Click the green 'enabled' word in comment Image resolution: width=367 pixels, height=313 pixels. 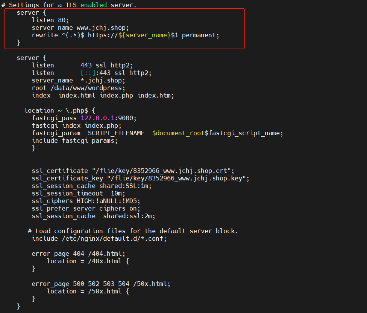tap(94, 5)
